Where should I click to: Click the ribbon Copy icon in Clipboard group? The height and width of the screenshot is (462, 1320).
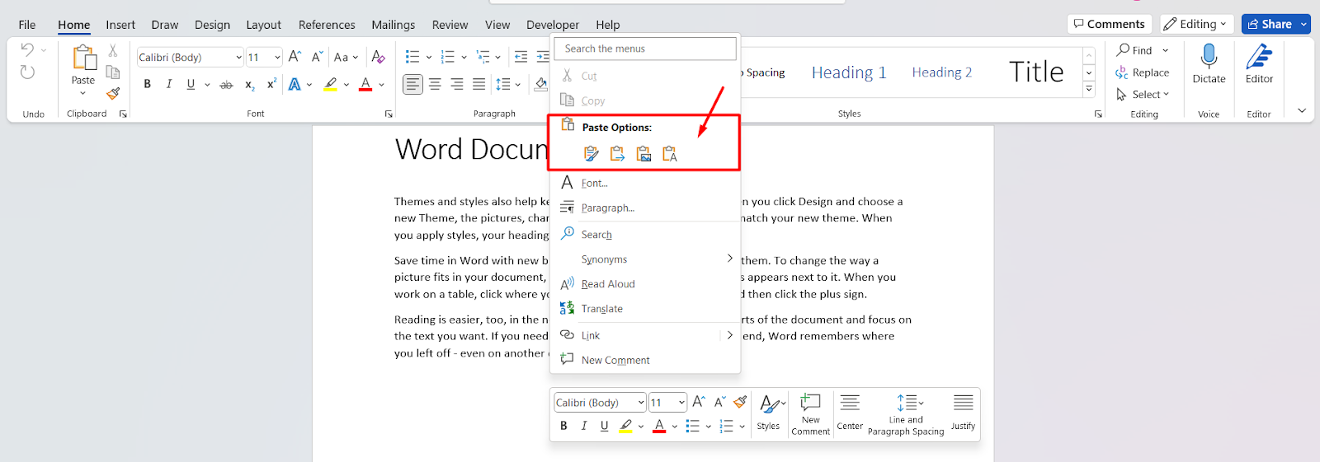(x=113, y=72)
